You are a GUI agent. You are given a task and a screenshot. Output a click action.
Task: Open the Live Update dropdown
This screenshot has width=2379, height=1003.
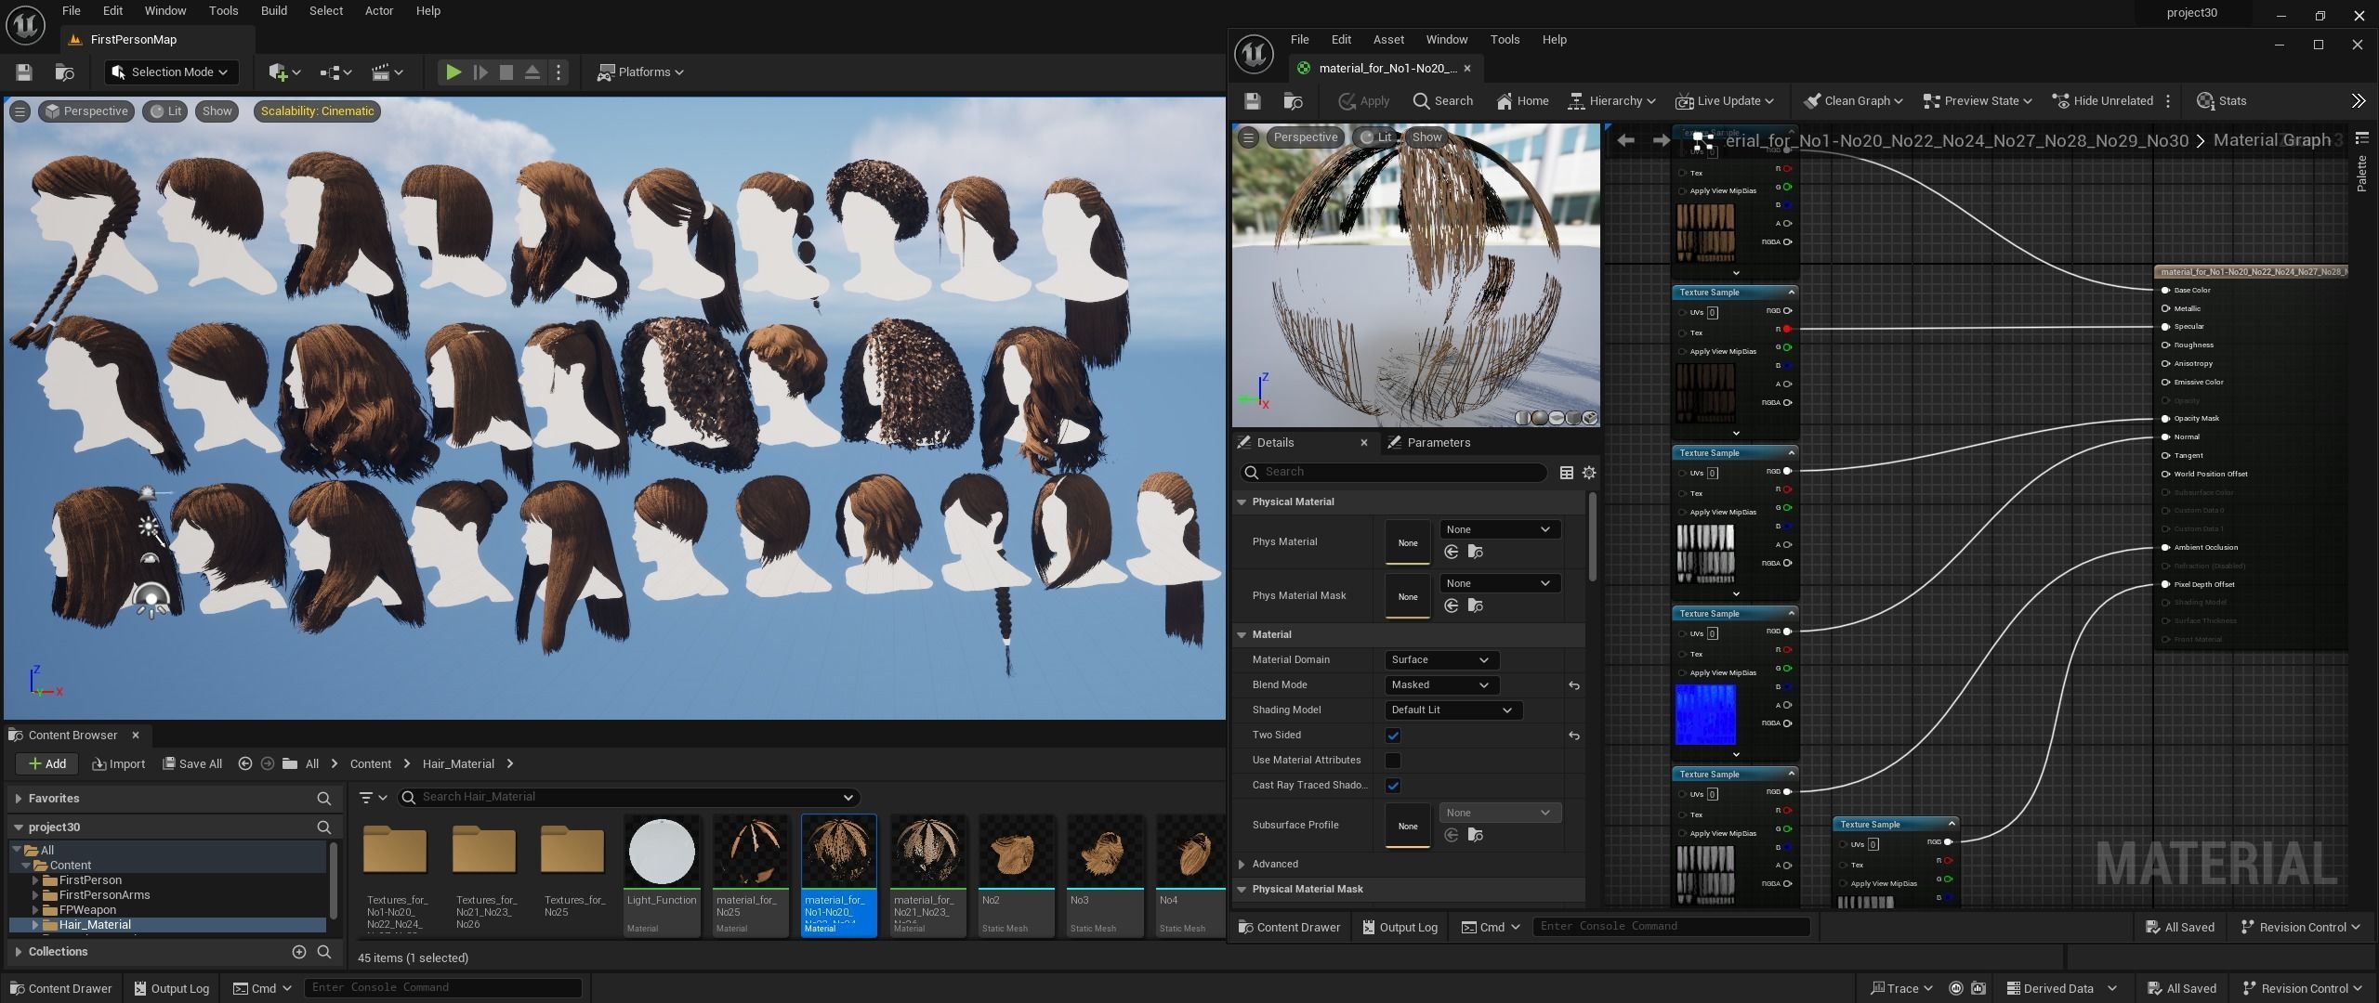pyautogui.click(x=1725, y=101)
